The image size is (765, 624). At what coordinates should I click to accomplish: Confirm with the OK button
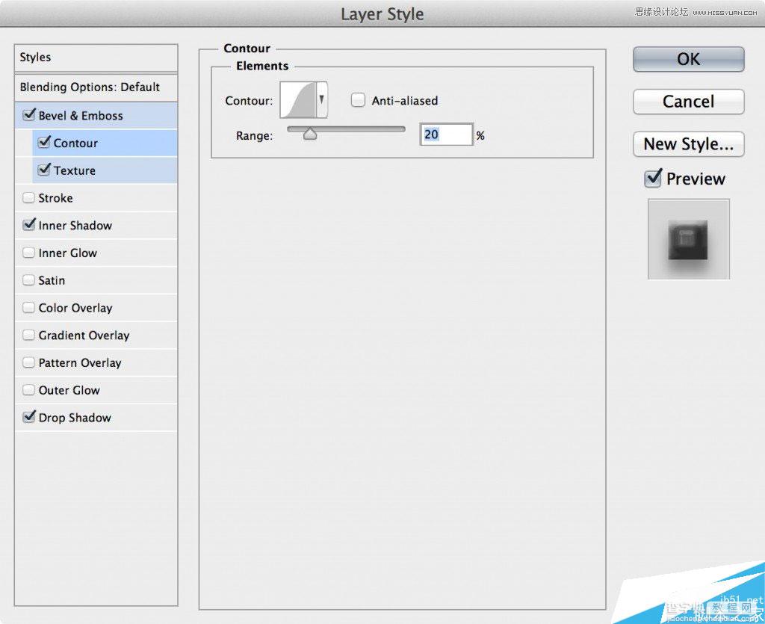[x=688, y=60]
